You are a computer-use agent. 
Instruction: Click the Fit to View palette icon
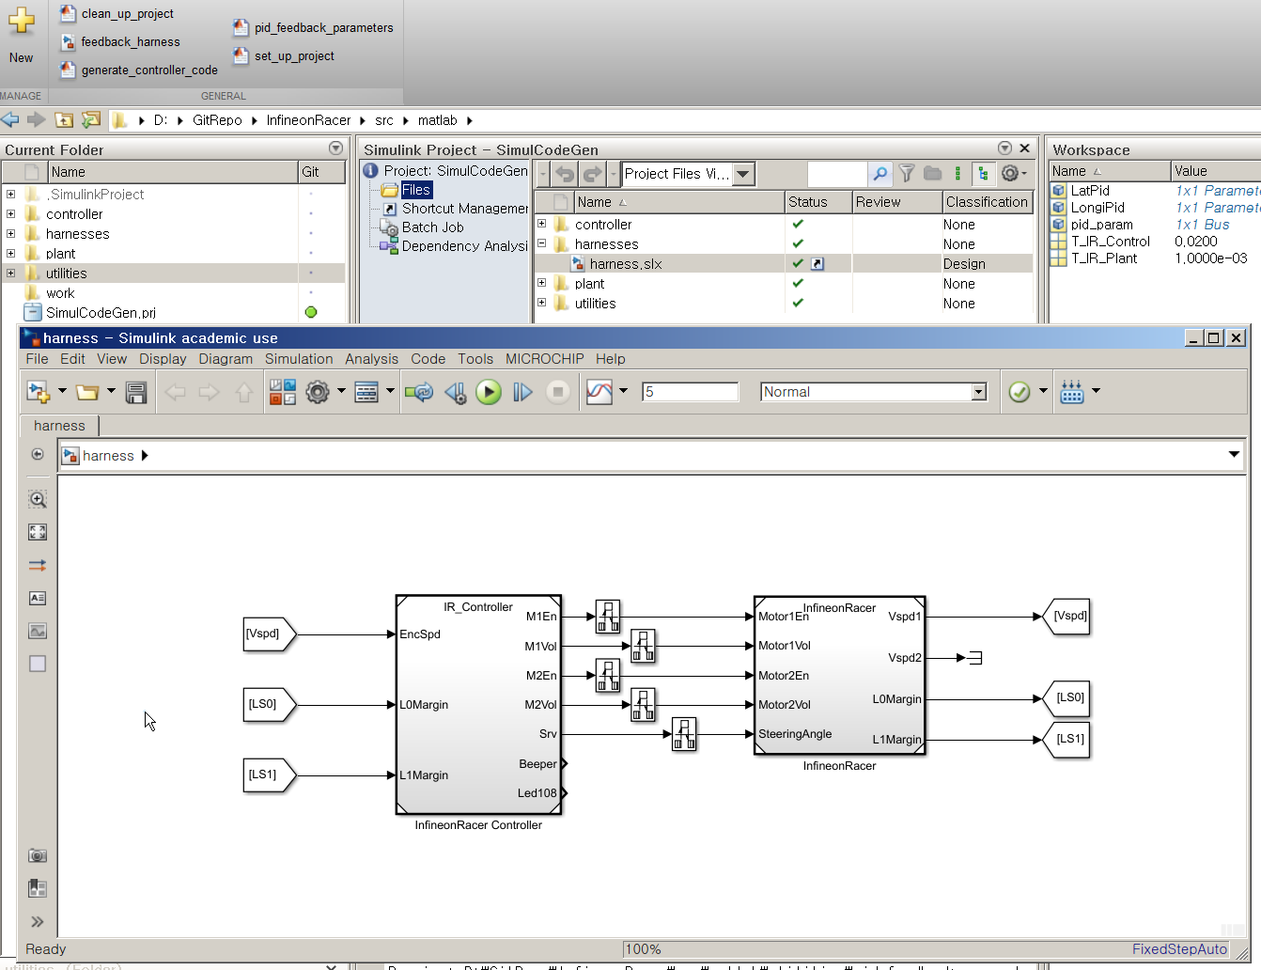coord(38,532)
